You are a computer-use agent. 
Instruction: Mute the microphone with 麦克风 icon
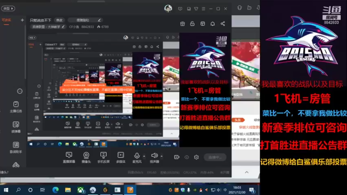click(137, 157)
